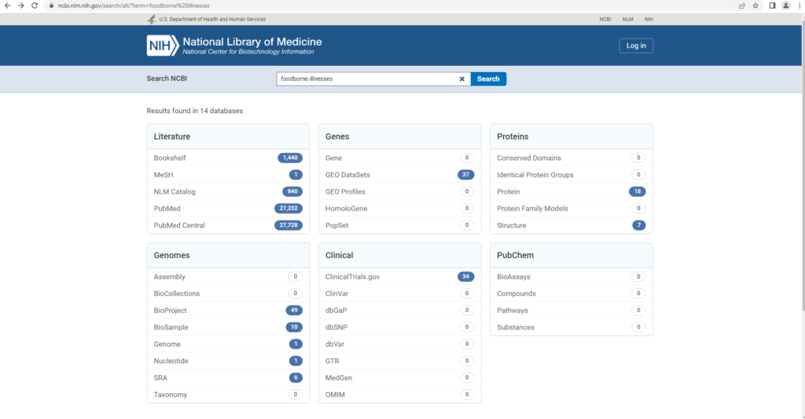Bookmark this page with the star icon
805x419 pixels.
[x=755, y=5]
